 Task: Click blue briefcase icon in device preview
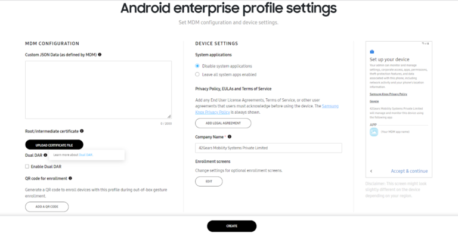pyautogui.click(x=372, y=52)
